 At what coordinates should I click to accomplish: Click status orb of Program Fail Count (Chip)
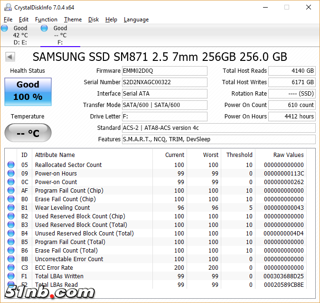point(11,191)
